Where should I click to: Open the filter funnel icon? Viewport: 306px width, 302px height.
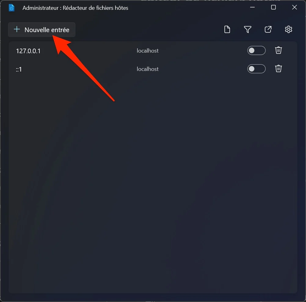pos(248,29)
